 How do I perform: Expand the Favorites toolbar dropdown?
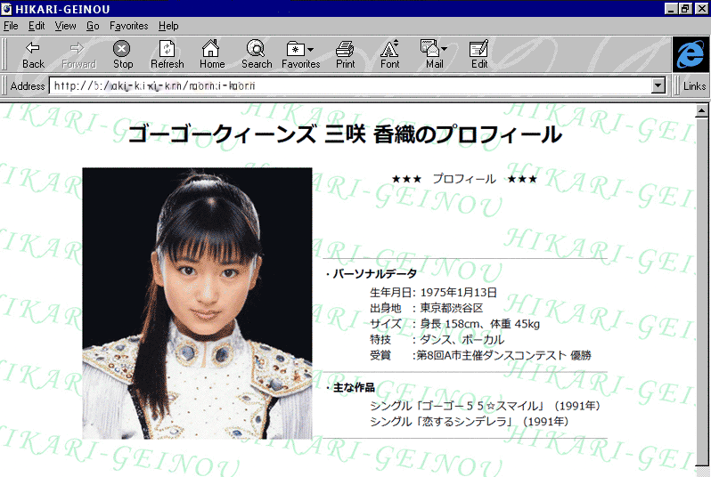click(x=310, y=49)
